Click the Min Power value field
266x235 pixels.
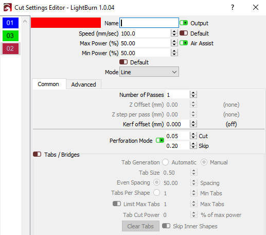(145, 53)
